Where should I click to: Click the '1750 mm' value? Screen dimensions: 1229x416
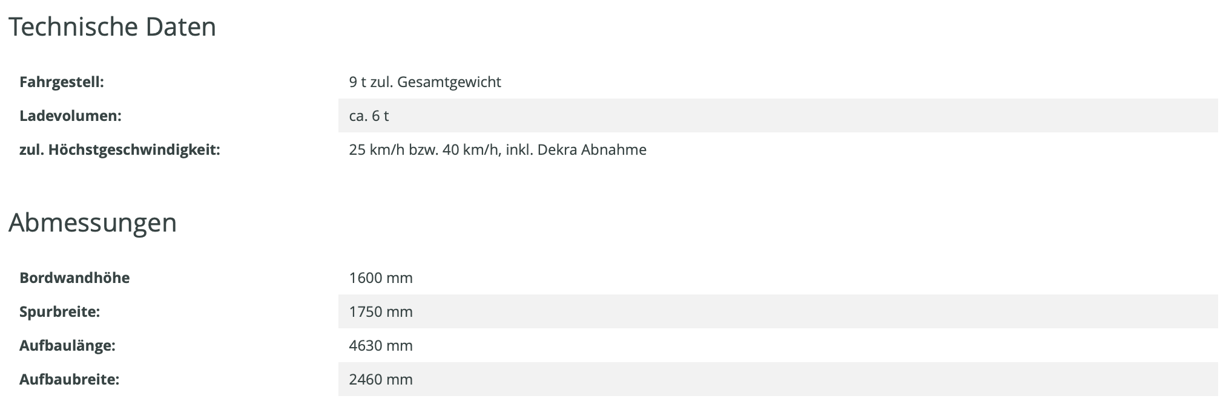pyautogui.click(x=381, y=312)
